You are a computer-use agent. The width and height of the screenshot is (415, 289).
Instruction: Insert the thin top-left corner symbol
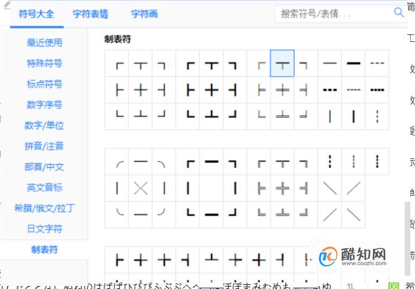tap(117, 63)
